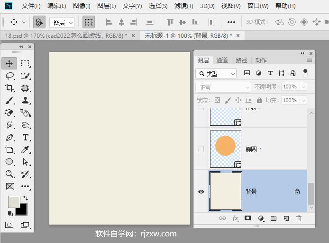Open the 图层 auto-select dropdown
Screen dimensions: 329x243
pos(62,22)
